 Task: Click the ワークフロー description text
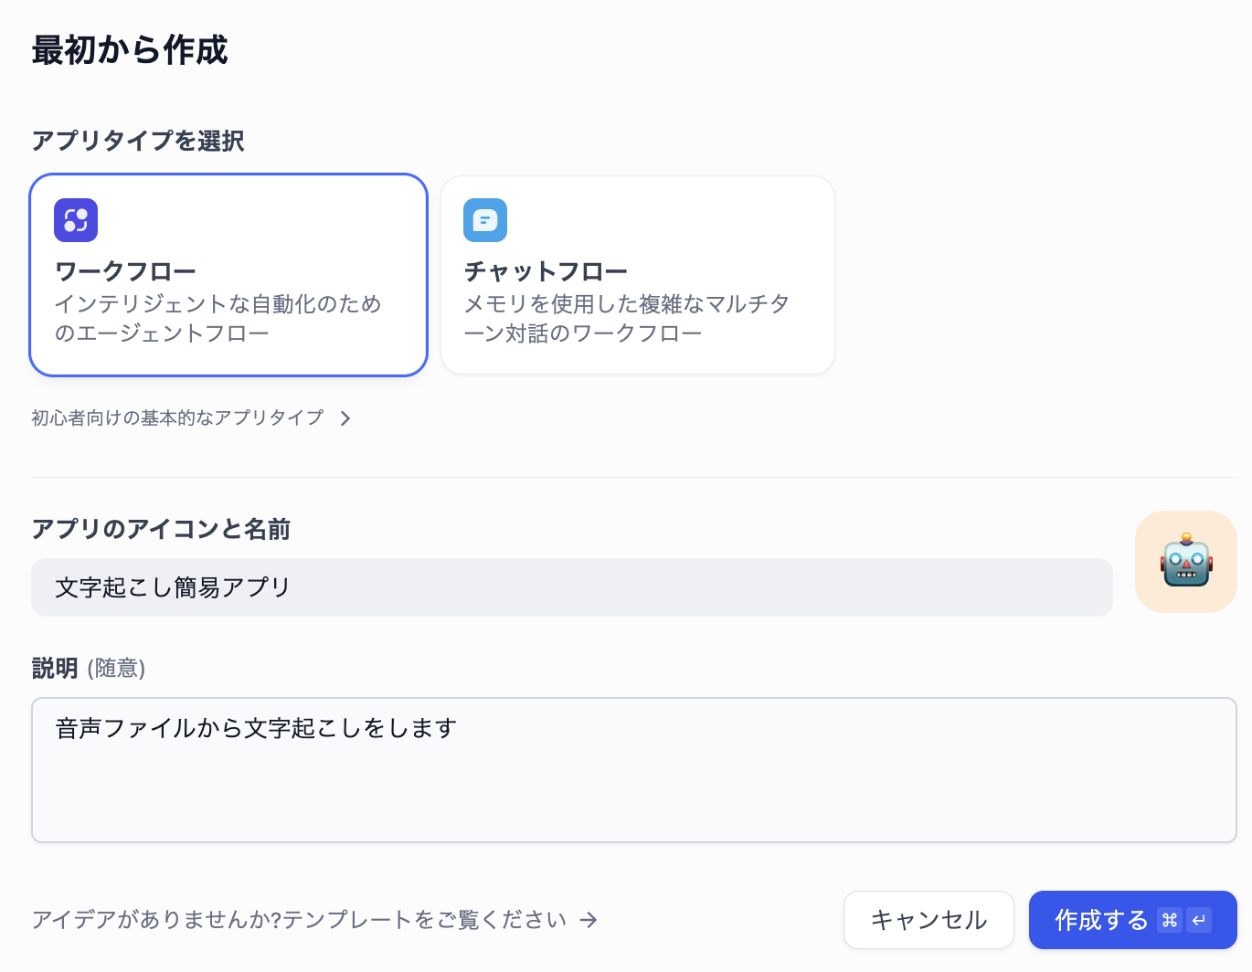[x=218, y=319]
